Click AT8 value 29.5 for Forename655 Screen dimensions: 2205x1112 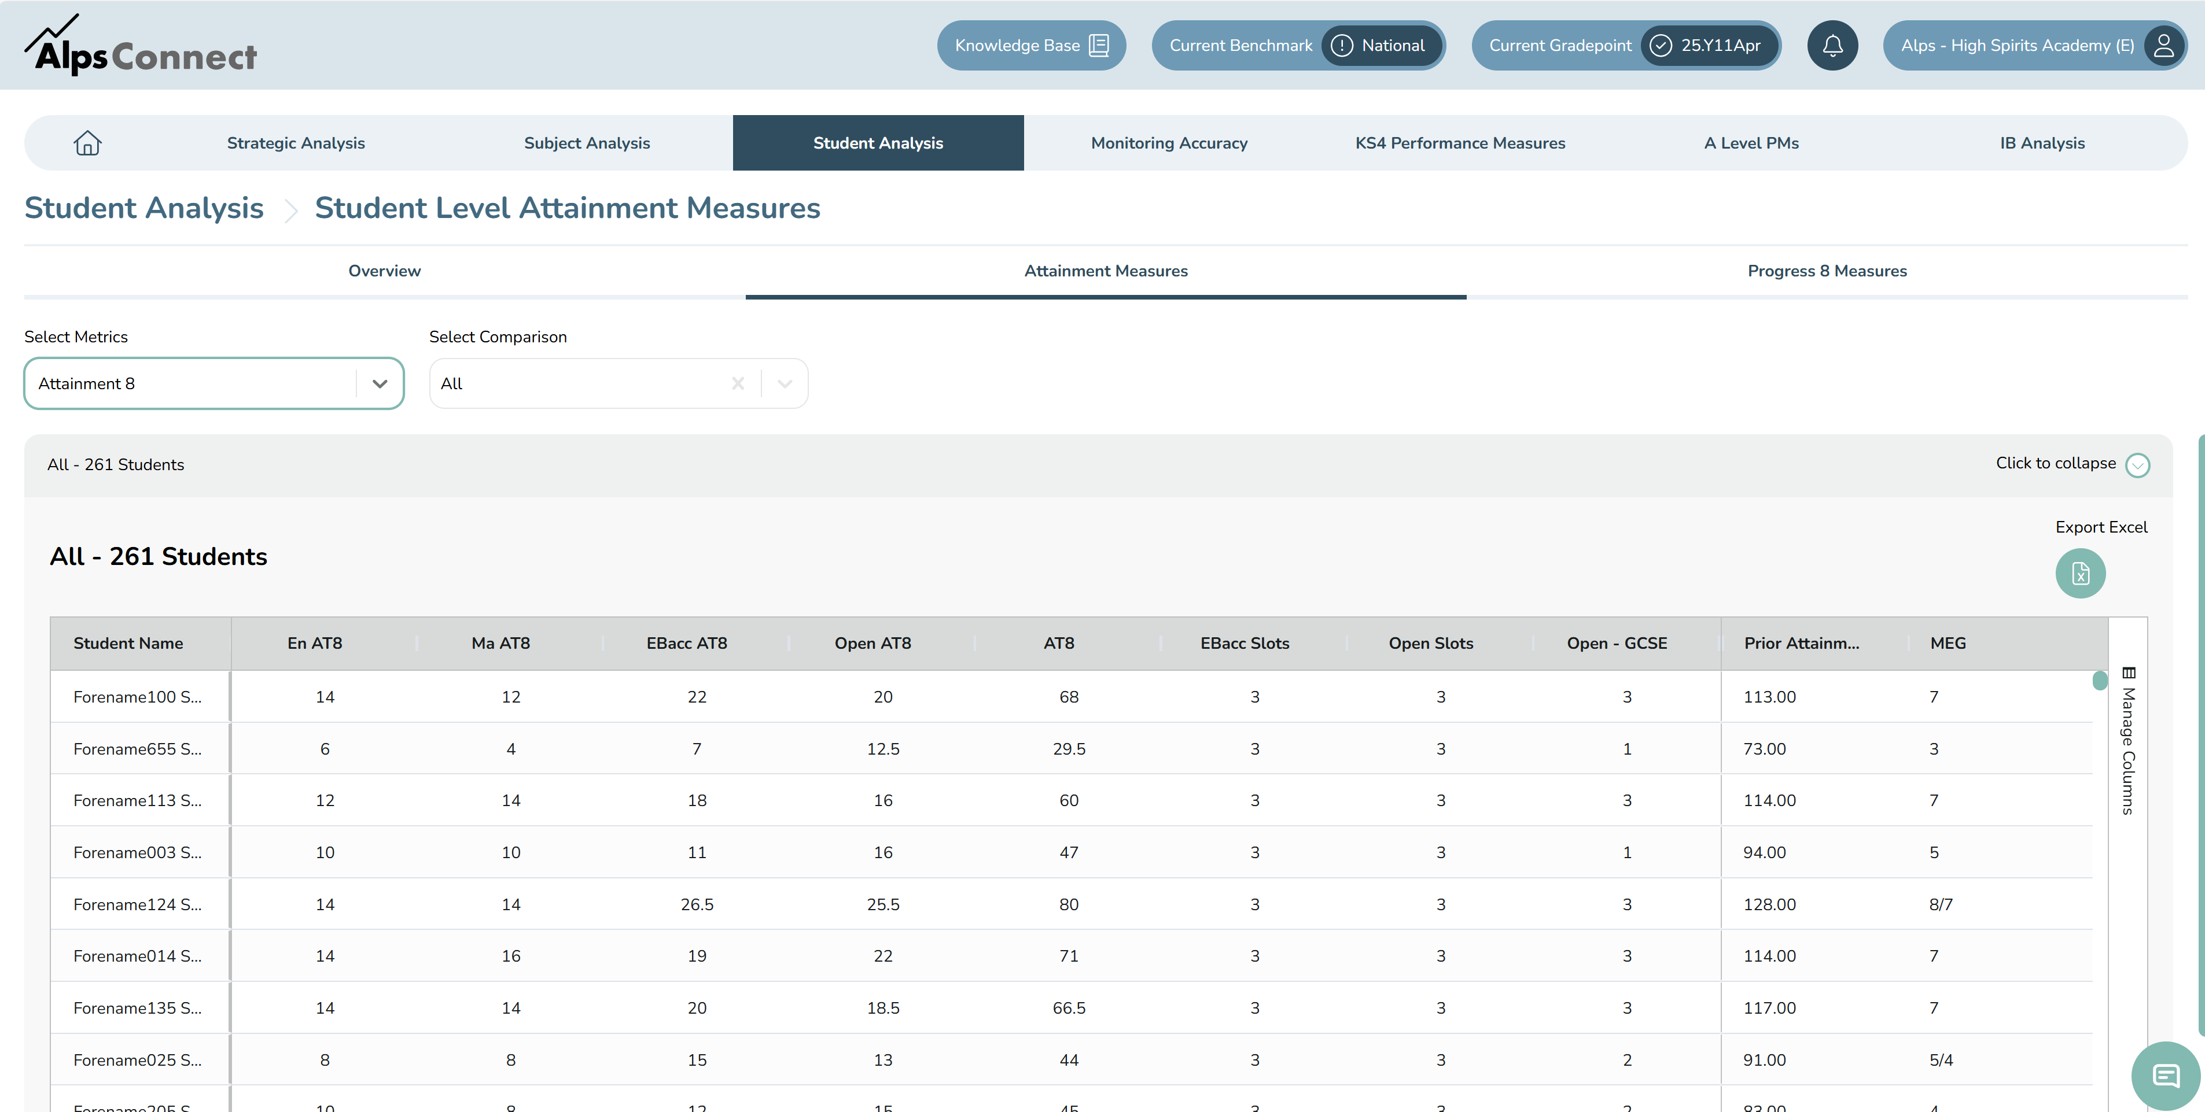(x=1069, y=749)
